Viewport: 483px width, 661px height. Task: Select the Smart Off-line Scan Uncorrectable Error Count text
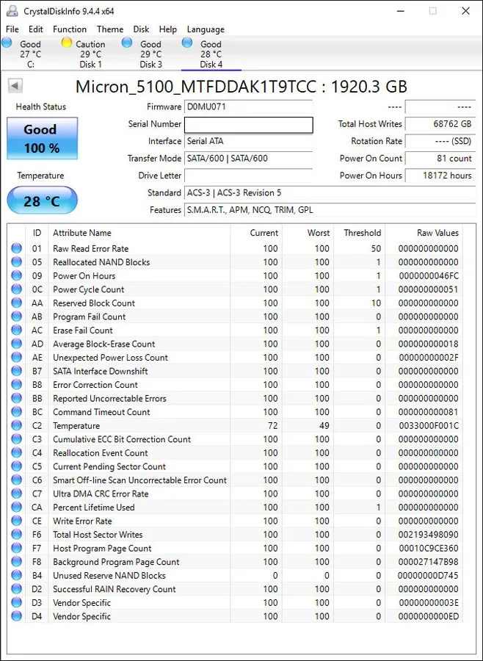139,480
